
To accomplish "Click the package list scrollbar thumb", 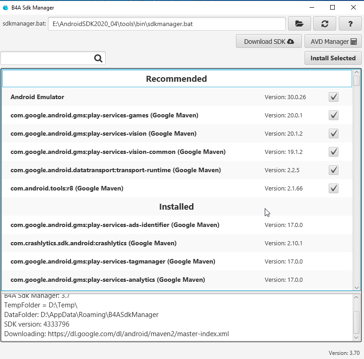I will click(x=357, y=81).
